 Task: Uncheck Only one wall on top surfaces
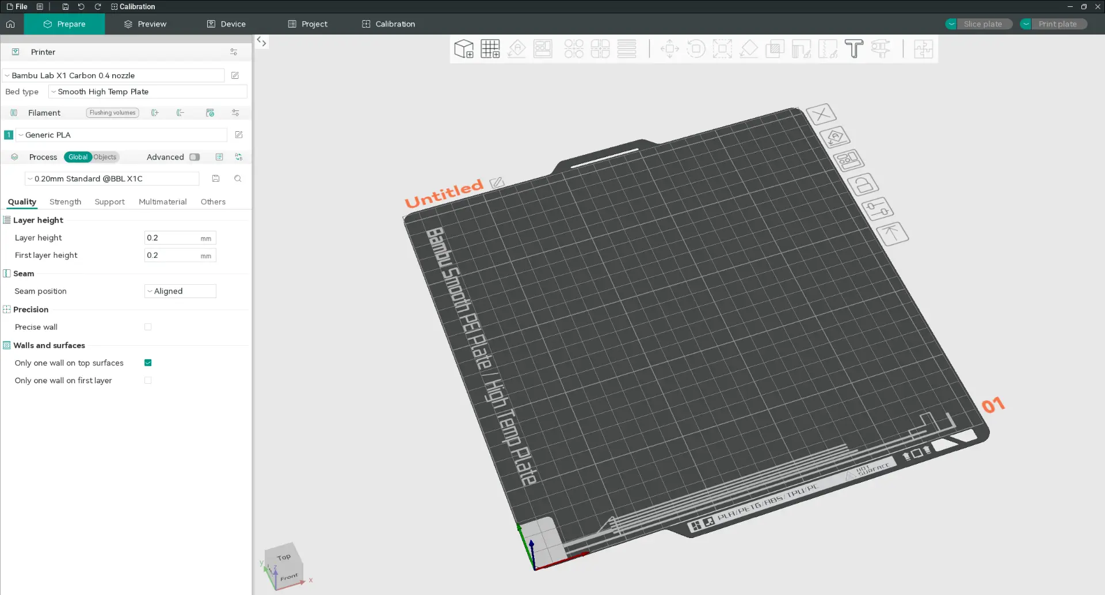(148, 363)
